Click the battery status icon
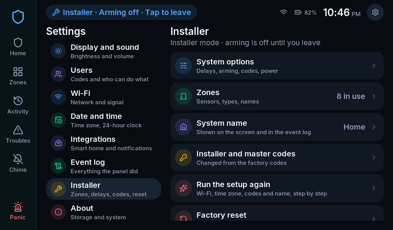Screen dimensions: 393x230 point(298,12)
